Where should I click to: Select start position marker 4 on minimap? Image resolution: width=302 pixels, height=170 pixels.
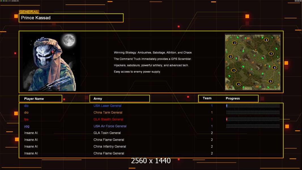pyautogui.click(x=239, y=84)
